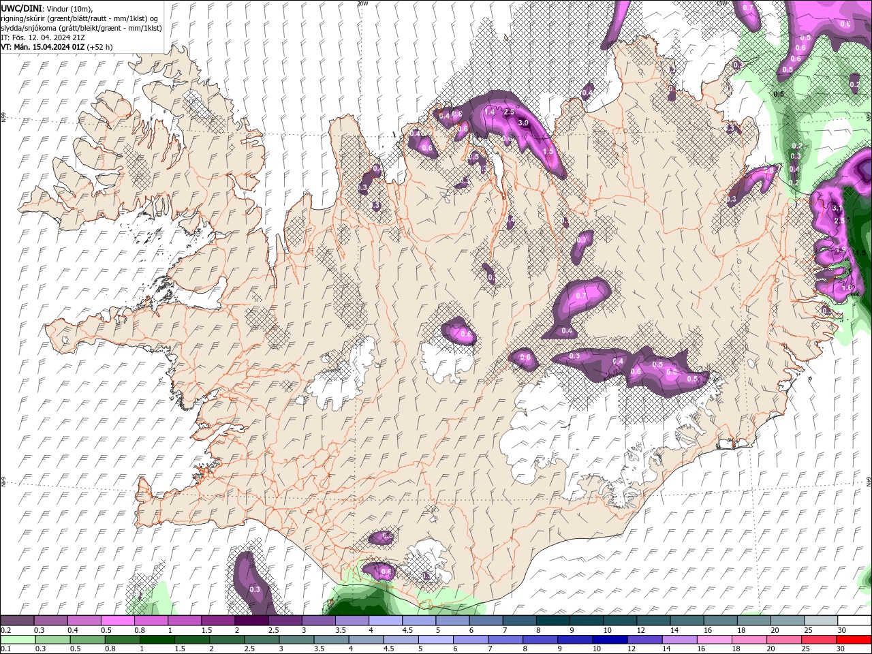Select the light periwinkle 4–4.5 upper legend swatch
Viewport: 872px width, 654px height.
coord(384,621)
